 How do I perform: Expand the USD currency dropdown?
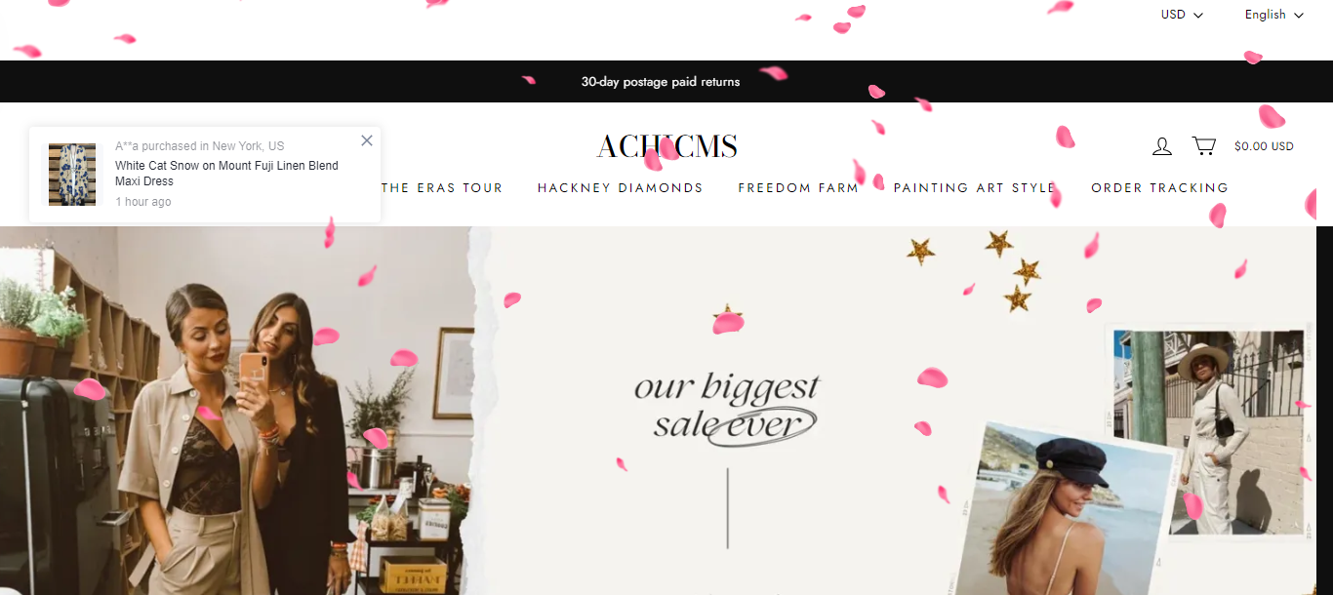1182,15
